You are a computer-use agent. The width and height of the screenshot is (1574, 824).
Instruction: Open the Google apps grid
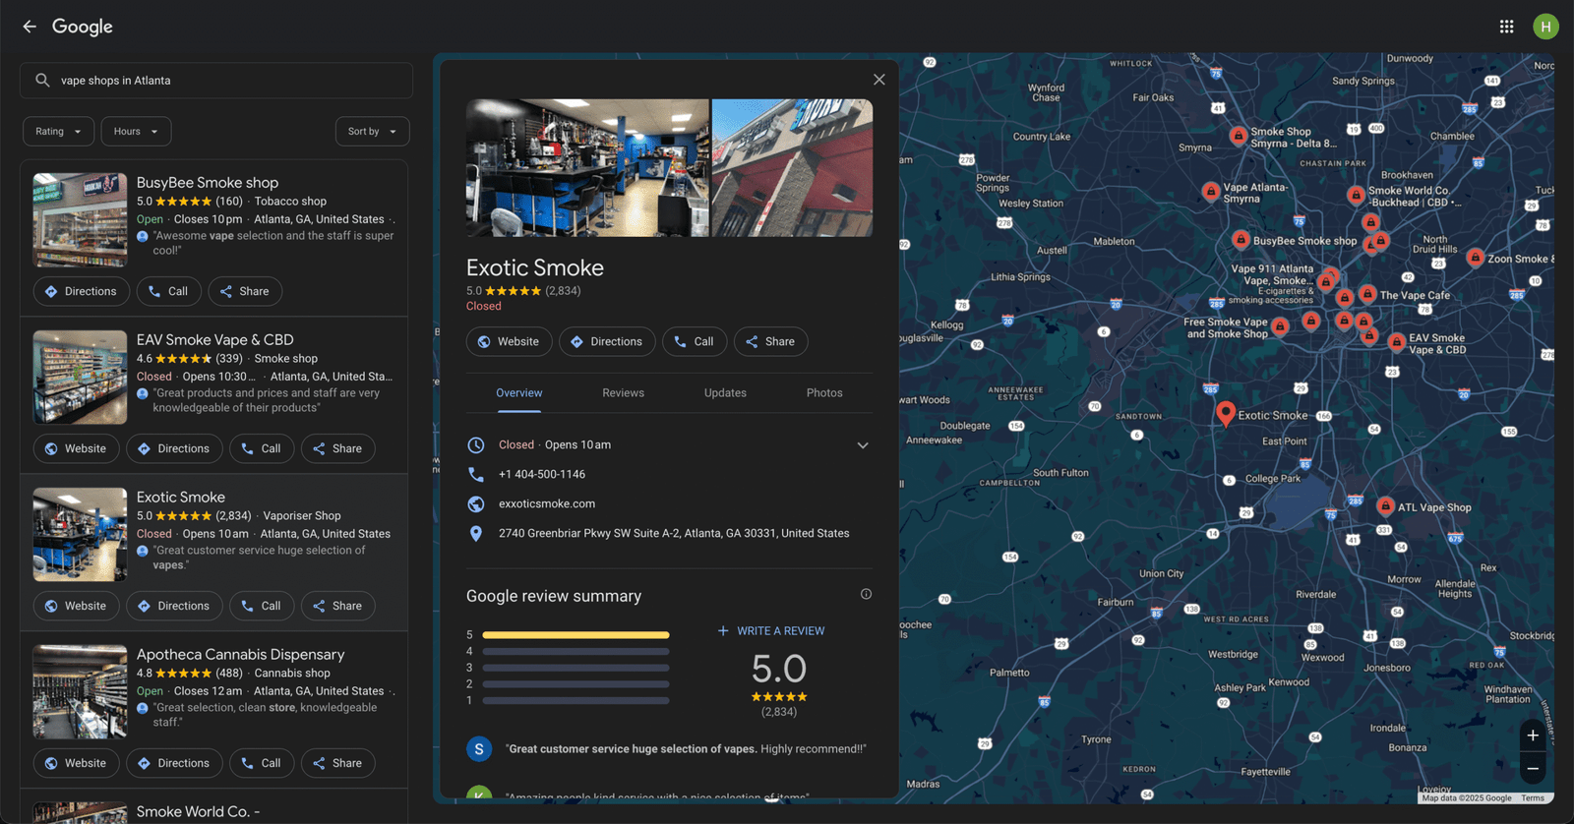pos(1506,27)
